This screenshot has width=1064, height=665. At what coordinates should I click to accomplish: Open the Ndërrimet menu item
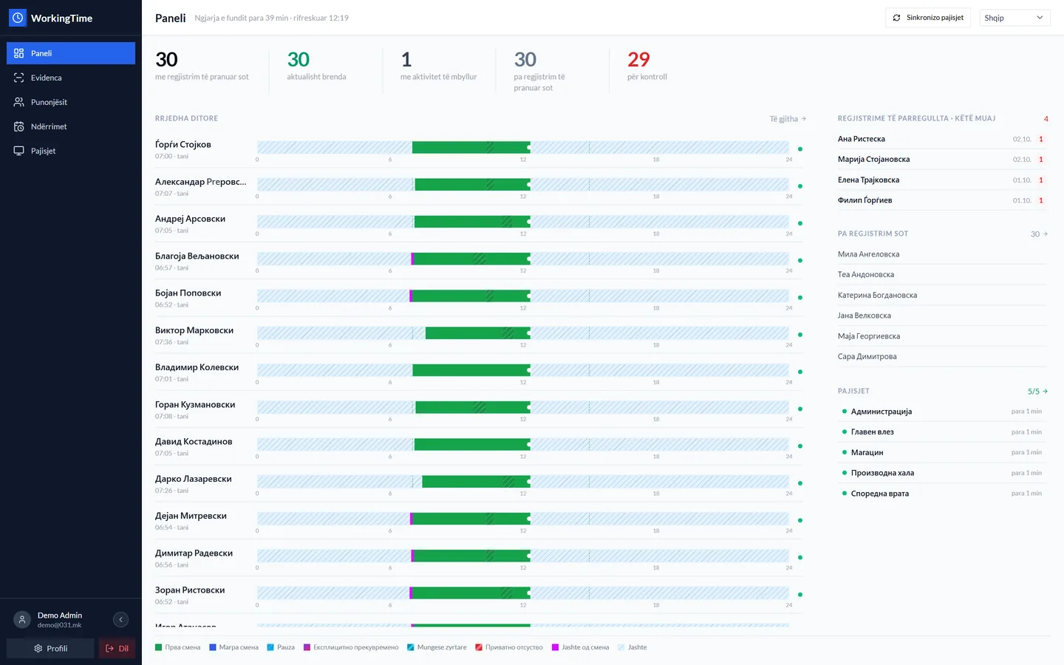pos(71,126)
